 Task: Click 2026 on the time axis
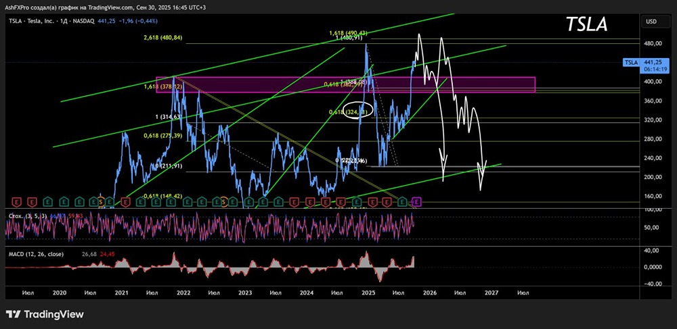[430, 293]
